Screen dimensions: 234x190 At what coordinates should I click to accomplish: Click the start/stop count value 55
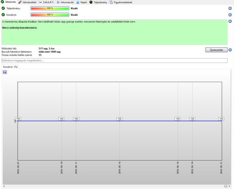click(40, 55)
